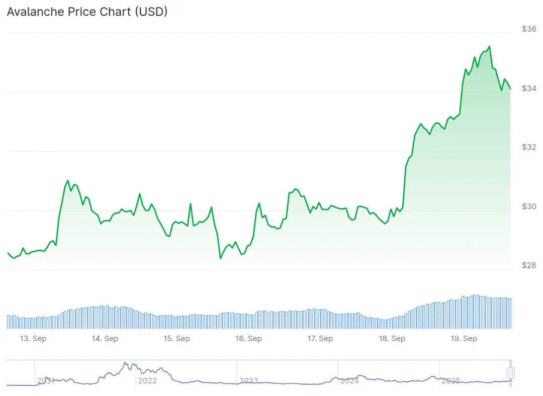Click the navigator range handle at right edge
This screenshot has height=396, width=543.
[x=510, y=373]
